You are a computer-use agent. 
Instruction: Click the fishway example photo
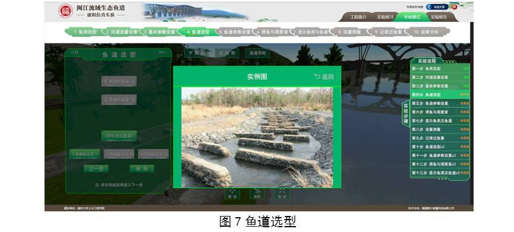pos(257,137)
